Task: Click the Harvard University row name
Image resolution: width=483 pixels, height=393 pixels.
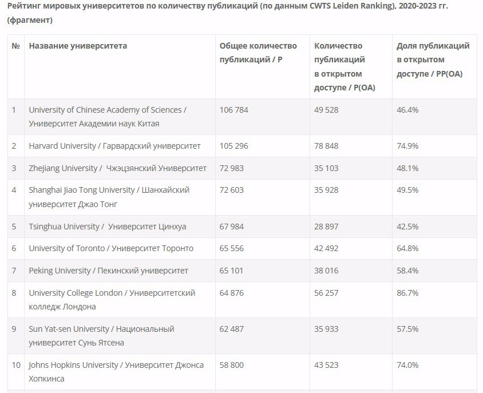Action: pyautogui.click(x=114, y=146)
